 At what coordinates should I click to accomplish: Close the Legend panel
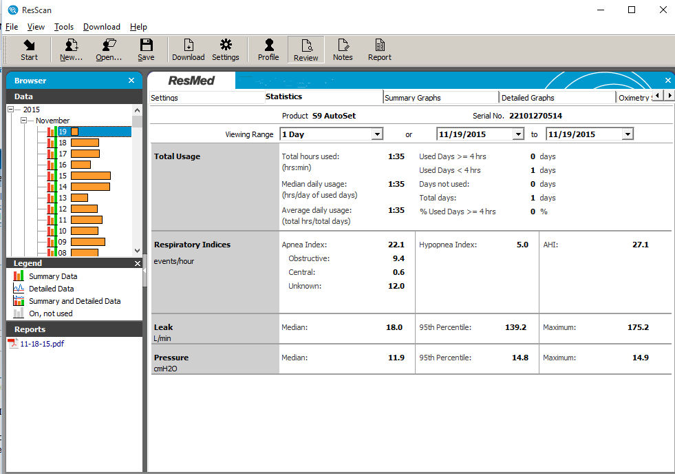tap(138, 263)
